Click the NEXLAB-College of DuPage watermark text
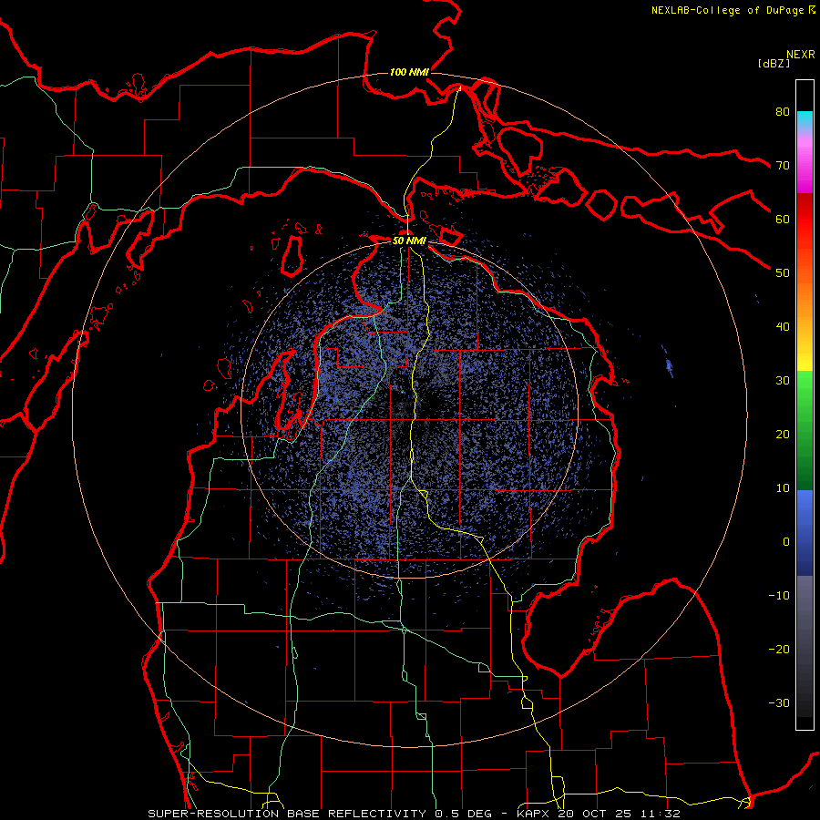Viewport: 820px width, 820px height. point(728,10)
